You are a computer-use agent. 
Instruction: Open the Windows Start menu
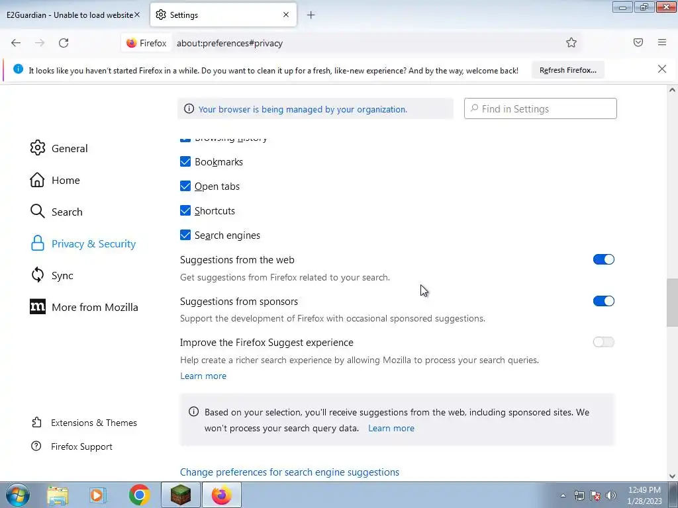tap(17, 495)
